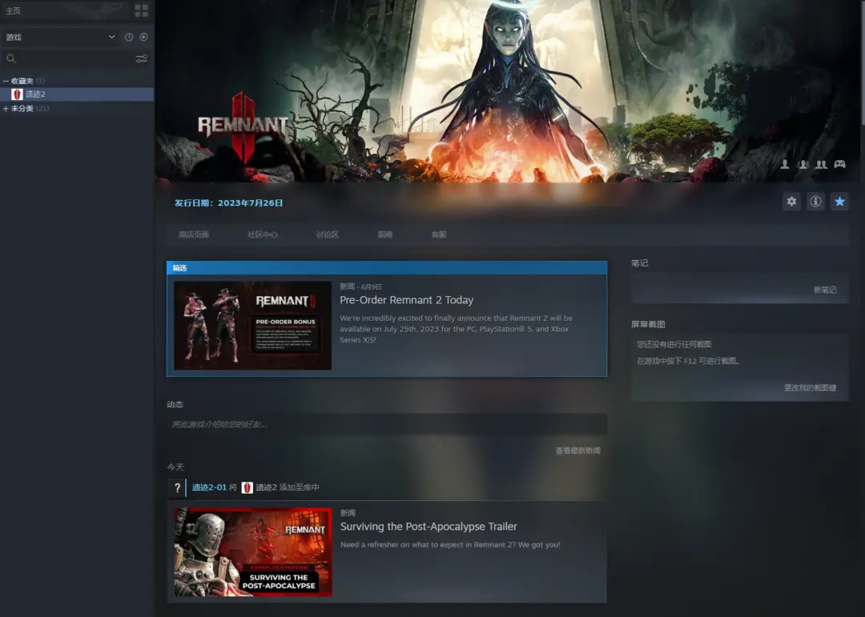Click the 今天 date label
Image resolution: width=865 pixels, height=617 pixels.
(x=175, y=467)
